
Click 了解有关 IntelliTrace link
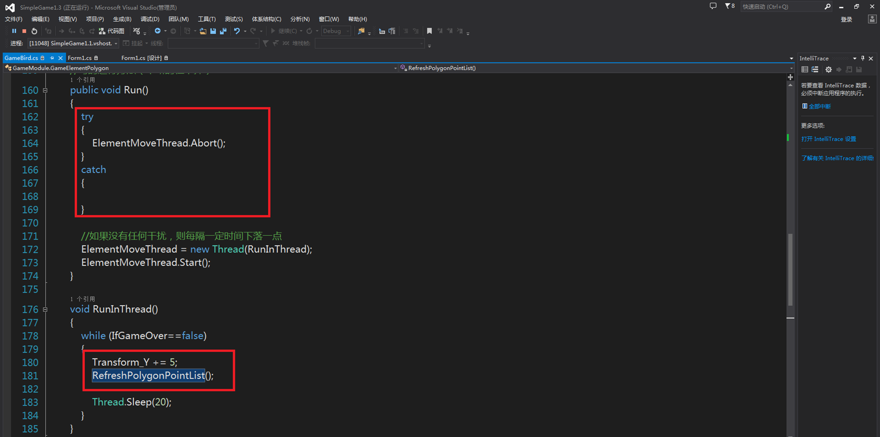click(837, 158)
